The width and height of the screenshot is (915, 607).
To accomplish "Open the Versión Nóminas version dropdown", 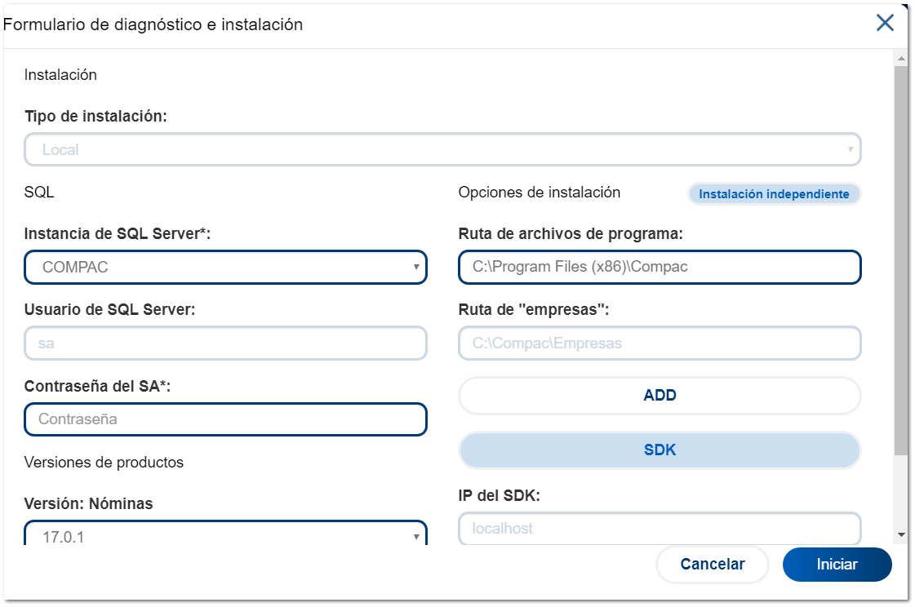I will (225, 535).
